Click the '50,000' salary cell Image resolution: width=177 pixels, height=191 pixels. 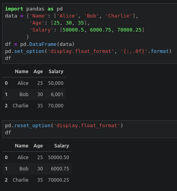[56, 83]
